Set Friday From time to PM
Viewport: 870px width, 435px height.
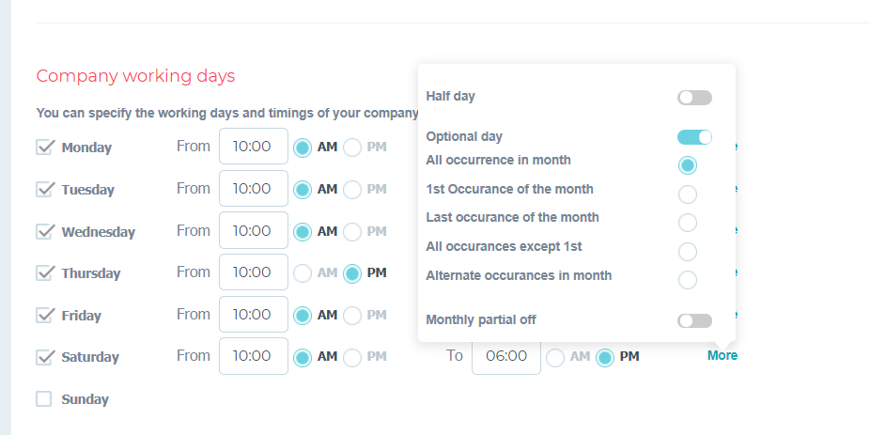click(x=352, y=316)
